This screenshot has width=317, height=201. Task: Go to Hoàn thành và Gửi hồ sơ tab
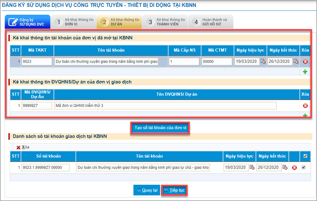coord(210,22)
